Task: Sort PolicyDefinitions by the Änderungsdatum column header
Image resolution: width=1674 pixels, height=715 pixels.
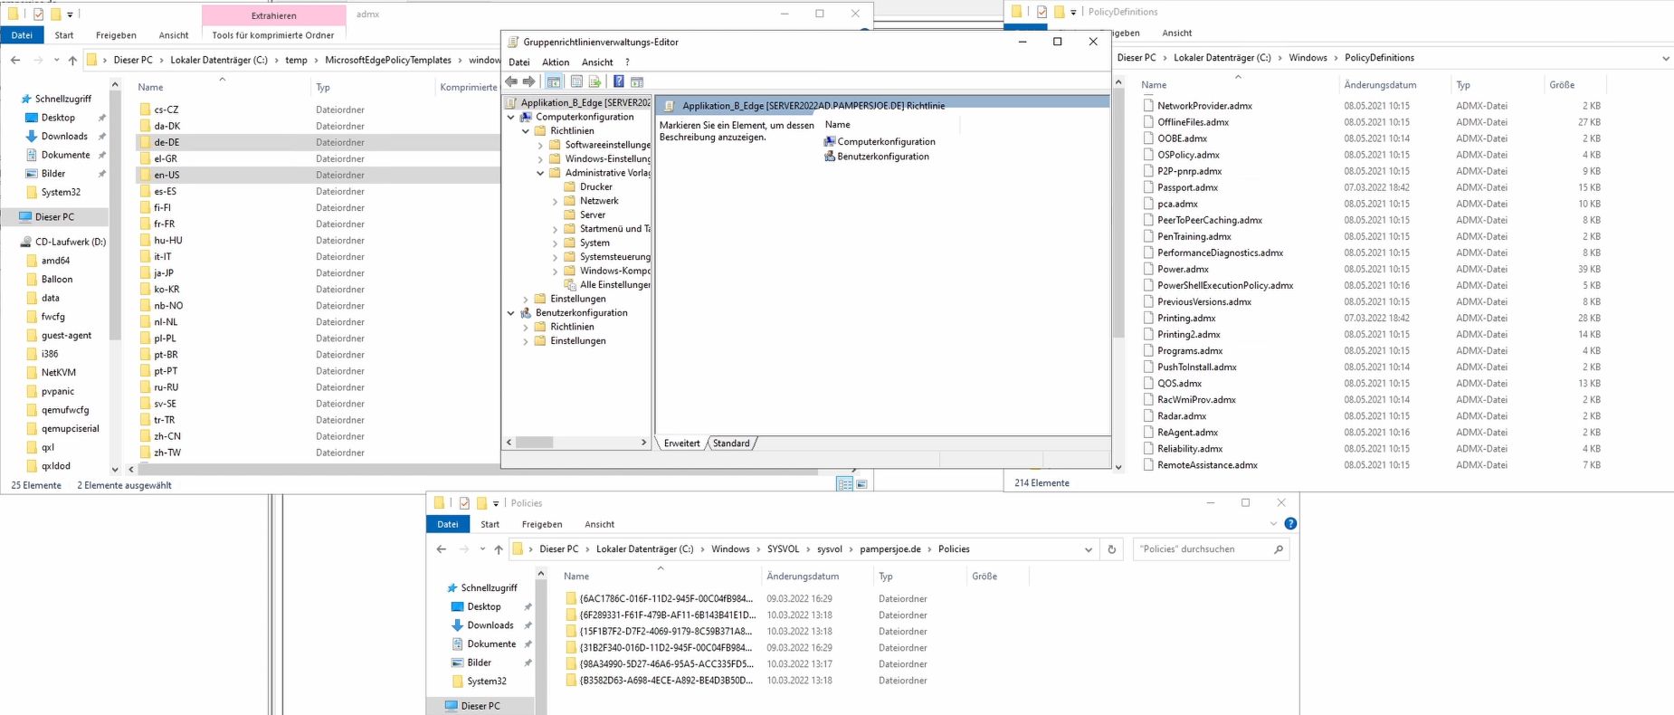Action: (x=1380, y=85)
